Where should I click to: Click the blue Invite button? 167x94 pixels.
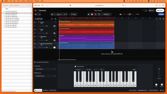point(161,14)
